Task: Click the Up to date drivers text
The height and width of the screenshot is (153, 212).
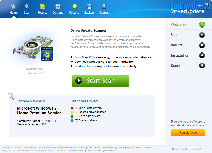Action: click(x=90, y=116)
